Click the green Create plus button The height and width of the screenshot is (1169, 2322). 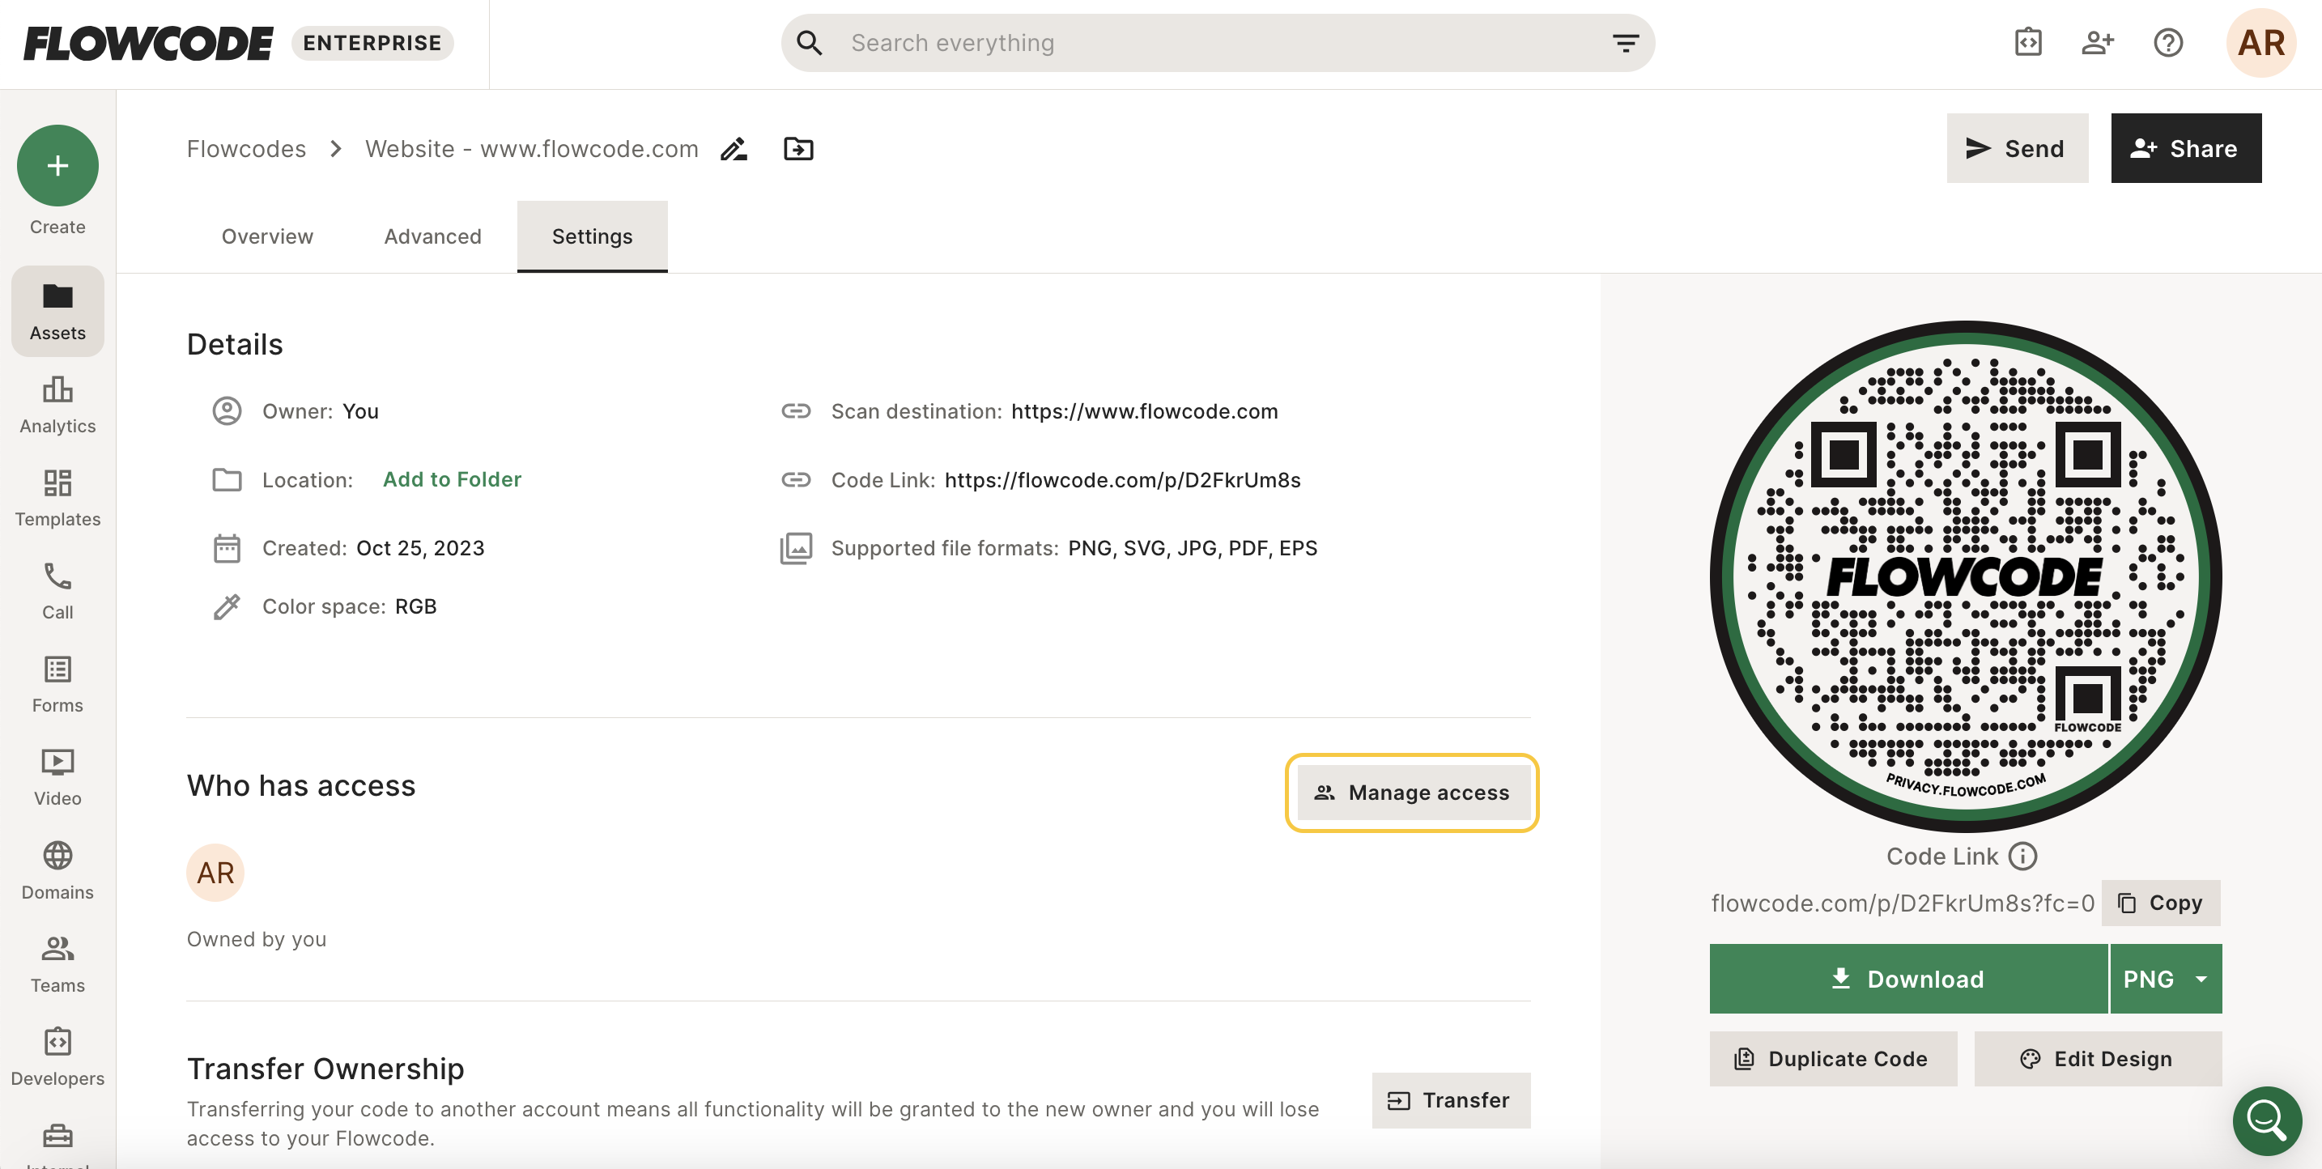tap(57, 166)
